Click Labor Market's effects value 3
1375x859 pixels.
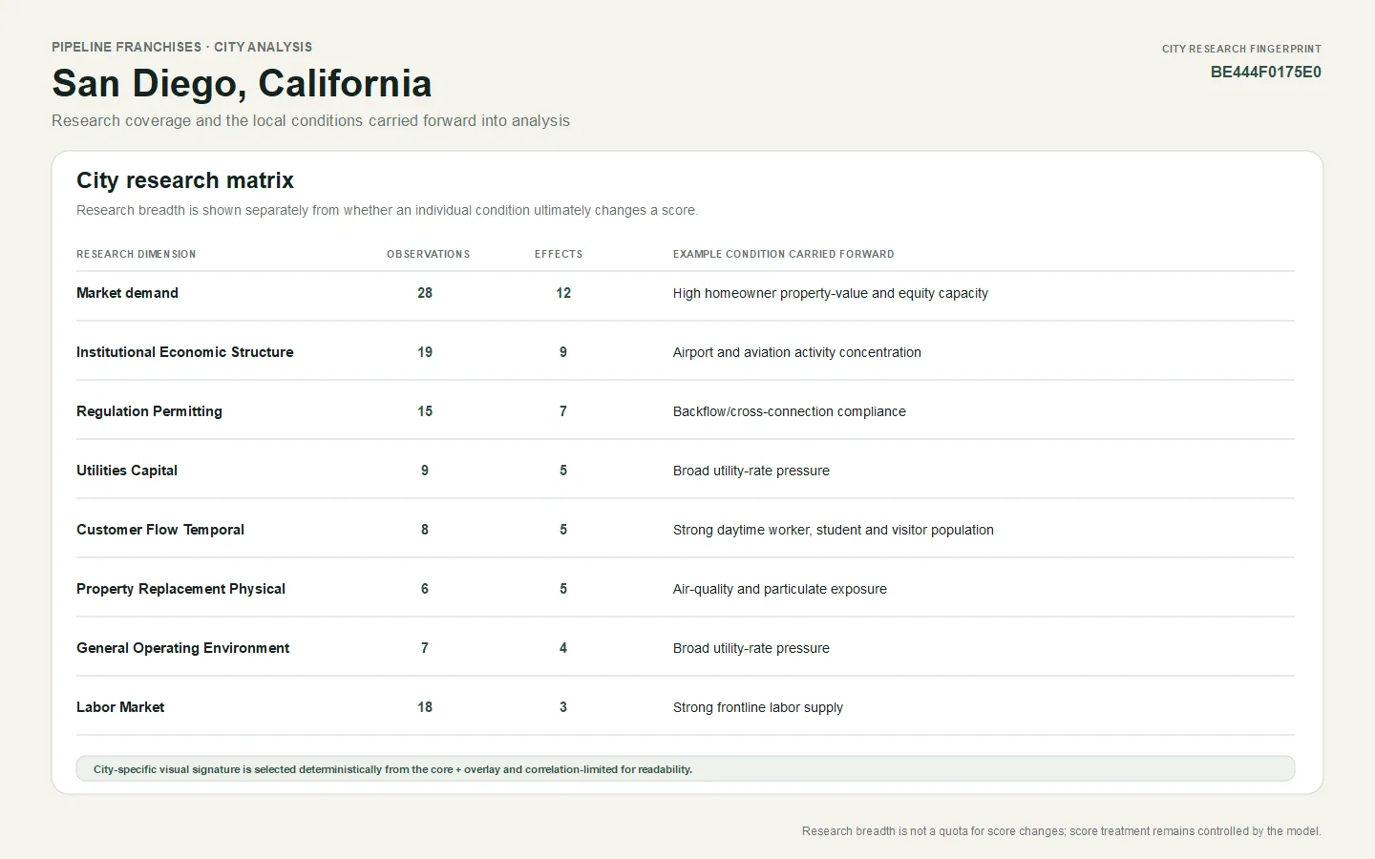click(563, 707)
